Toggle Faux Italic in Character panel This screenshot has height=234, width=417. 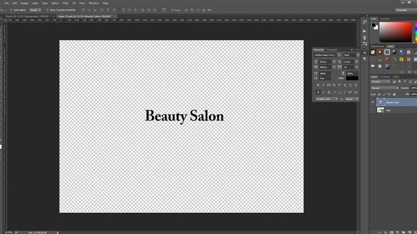click(x=323, y=85)
